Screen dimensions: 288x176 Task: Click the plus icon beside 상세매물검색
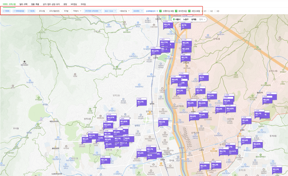[157, 11]
